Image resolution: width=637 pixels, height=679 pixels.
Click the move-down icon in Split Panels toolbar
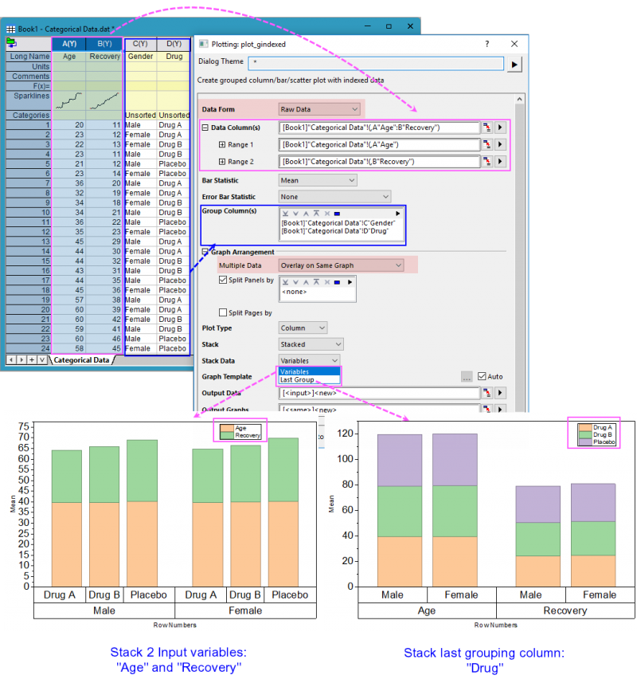click(295, 281)
